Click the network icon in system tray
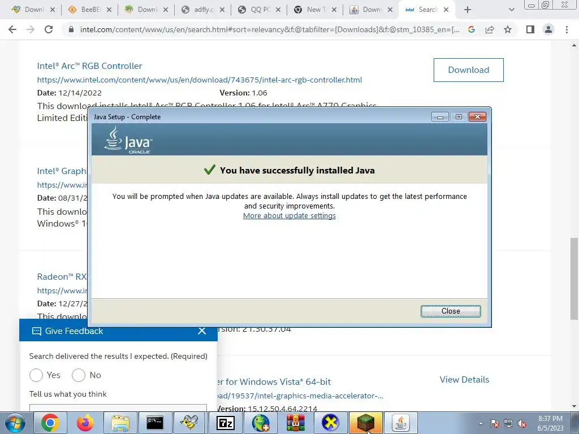This screenshot has height=434, width=579. [x=508, y=423]
